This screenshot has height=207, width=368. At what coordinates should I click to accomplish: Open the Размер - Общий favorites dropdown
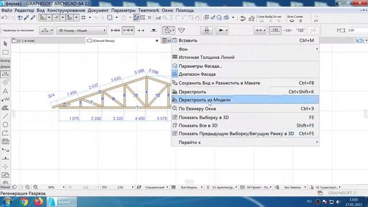pos(81,30)
